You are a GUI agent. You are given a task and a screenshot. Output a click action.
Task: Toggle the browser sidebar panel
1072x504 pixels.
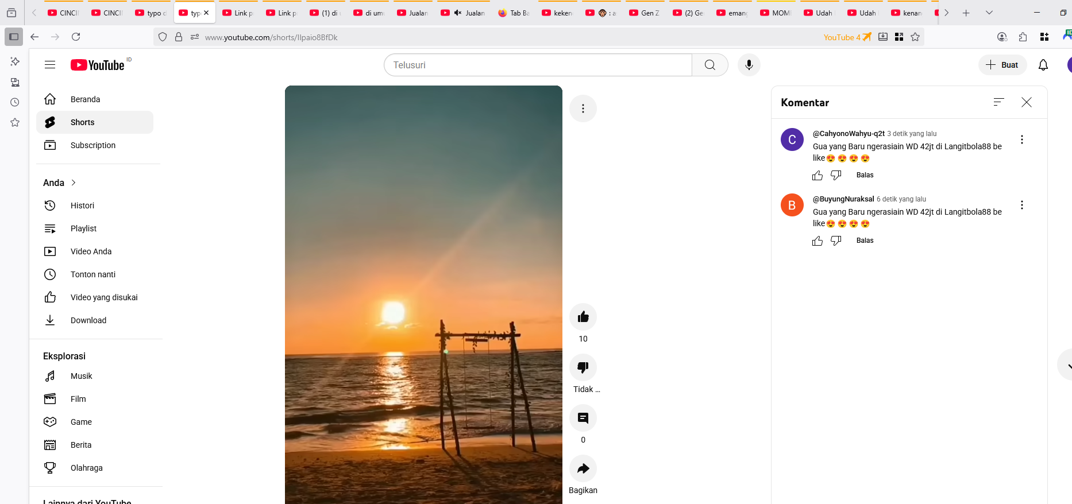[x=14, y=37]
